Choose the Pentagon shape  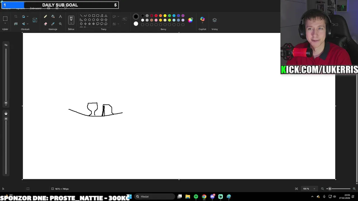(x=89, y=20)
